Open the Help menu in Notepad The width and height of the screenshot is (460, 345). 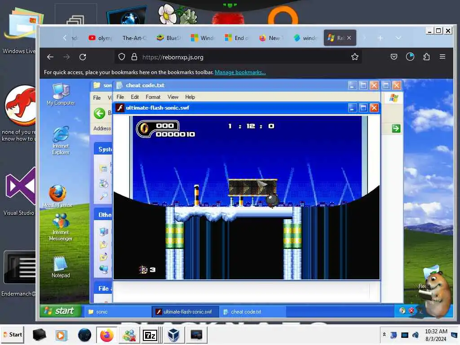(x=190, y=97)
